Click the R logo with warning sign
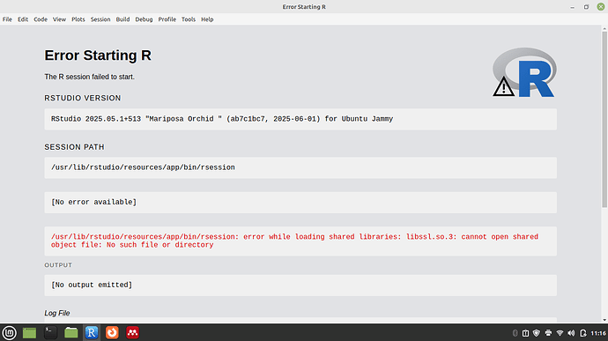This screenshot has height=341, width=608. pyautogui.click(x=524, y=72)
